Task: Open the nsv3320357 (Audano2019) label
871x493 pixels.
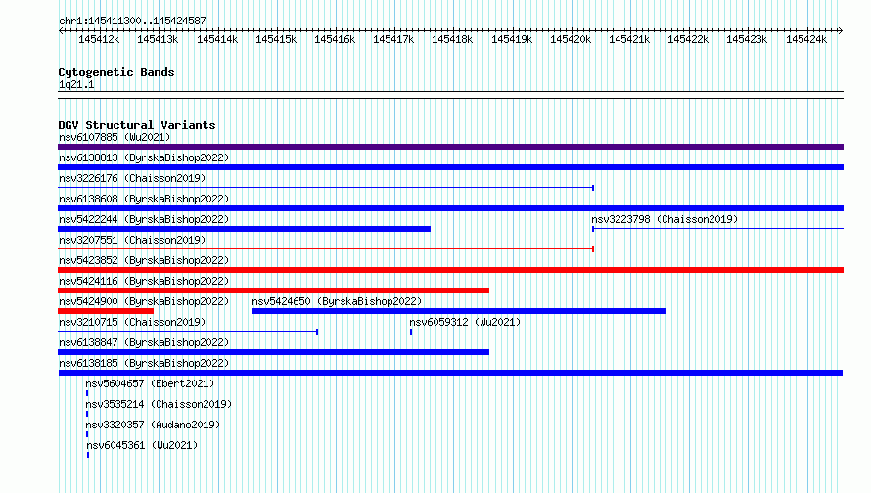Action: coord(153,425)
